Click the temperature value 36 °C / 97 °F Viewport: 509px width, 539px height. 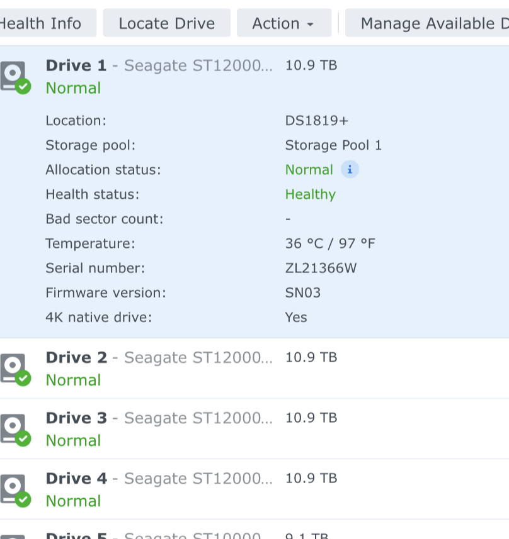(330, 243)
